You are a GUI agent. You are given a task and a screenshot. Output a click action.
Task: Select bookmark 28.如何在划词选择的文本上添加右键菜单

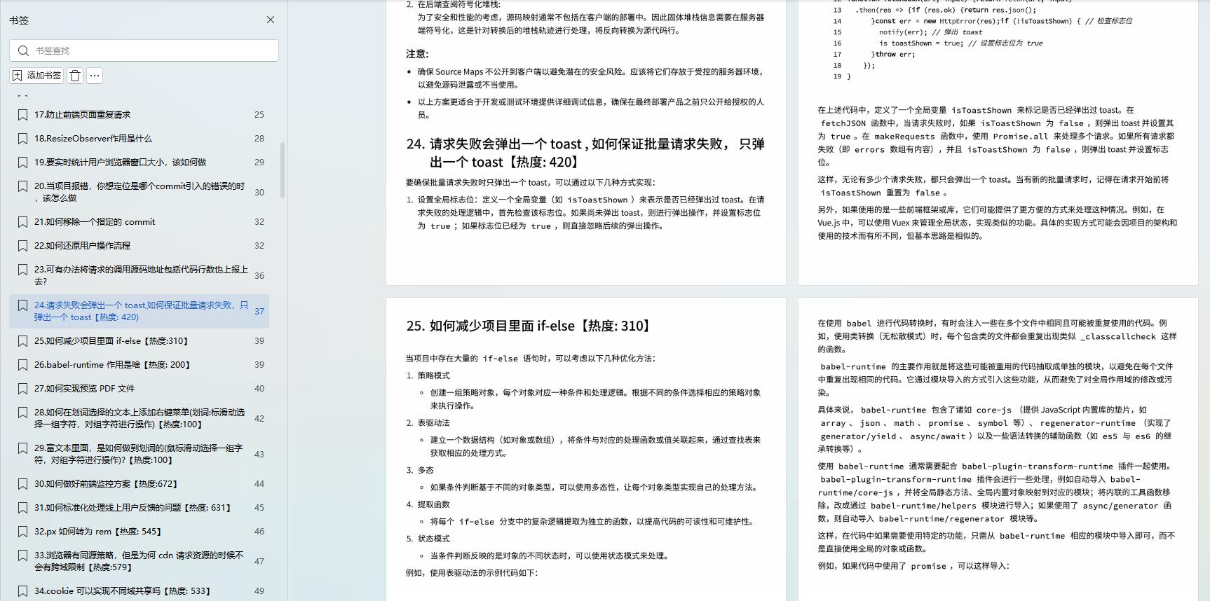(140, 418)
